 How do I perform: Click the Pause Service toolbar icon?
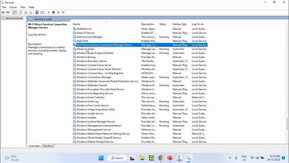coord(58,12)
